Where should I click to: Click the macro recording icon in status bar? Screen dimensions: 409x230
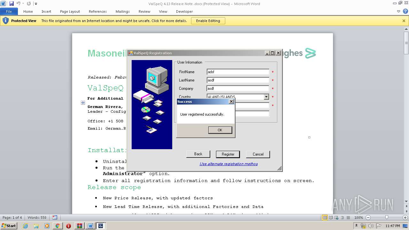[55, 218]
